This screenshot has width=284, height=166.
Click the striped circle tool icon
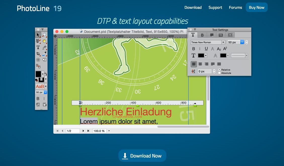38,60
